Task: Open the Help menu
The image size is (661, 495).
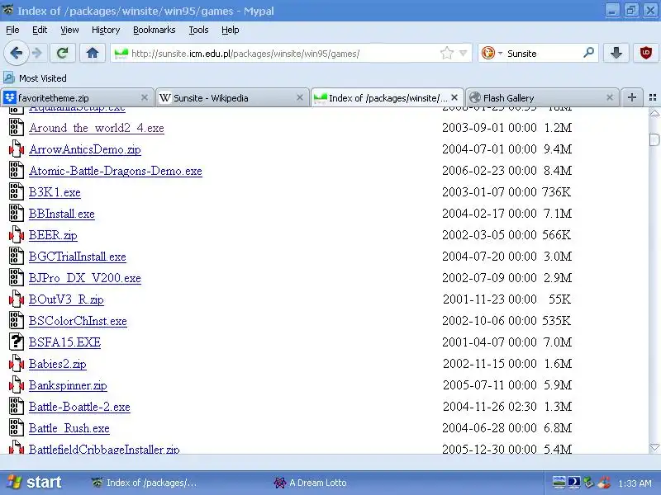Action: point(231,30)
